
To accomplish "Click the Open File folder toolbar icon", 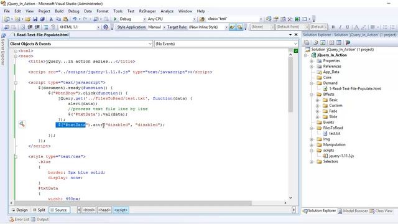I will point(28,19).
